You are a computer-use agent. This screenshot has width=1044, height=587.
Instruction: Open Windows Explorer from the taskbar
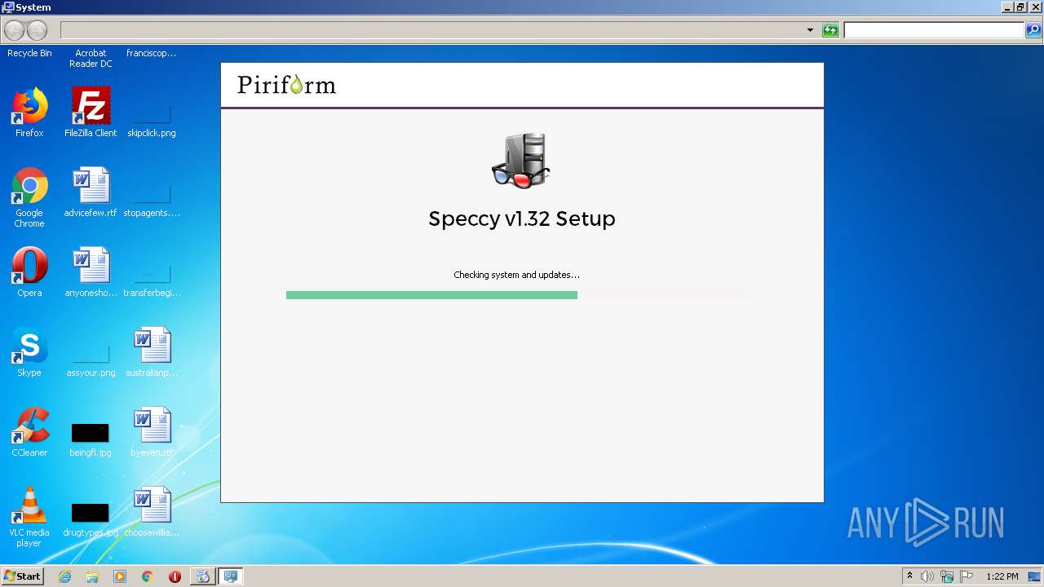(92, 576)
